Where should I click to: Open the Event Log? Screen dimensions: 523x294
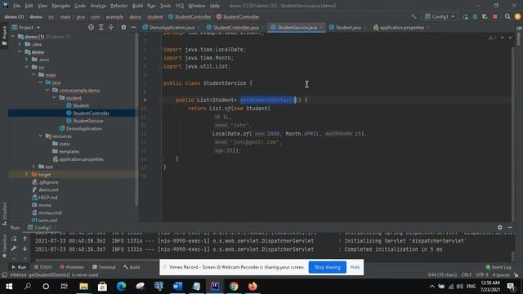(498, 267)
